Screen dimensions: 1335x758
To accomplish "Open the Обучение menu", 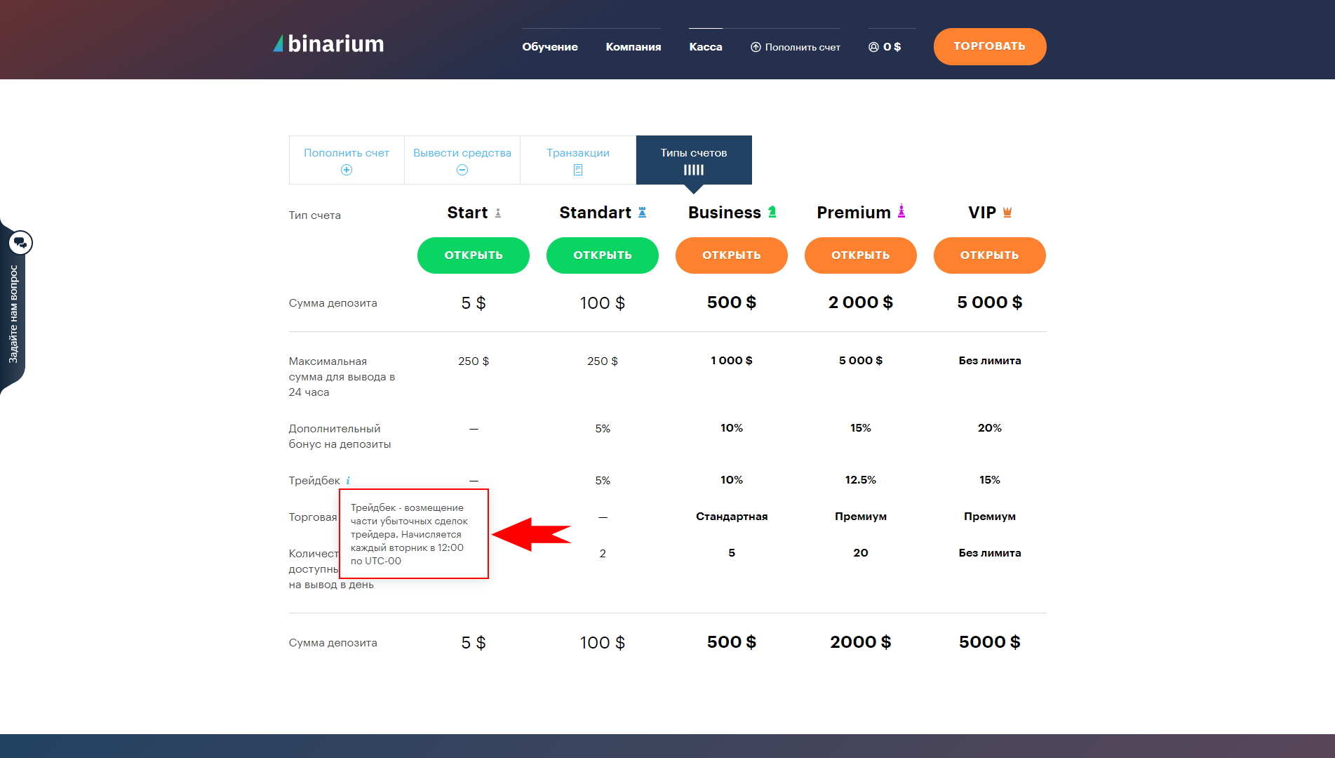I will (x=549, y=47).
